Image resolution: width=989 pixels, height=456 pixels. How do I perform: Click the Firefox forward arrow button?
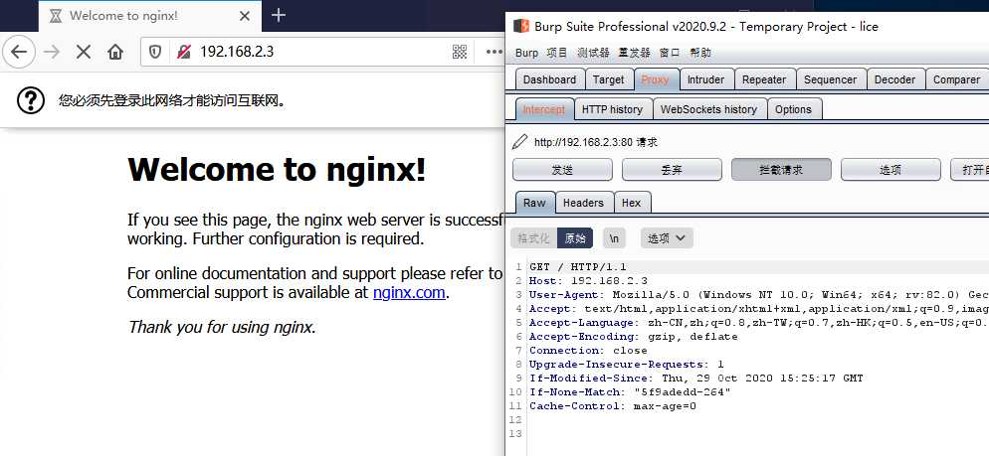[x=52, y=52]
